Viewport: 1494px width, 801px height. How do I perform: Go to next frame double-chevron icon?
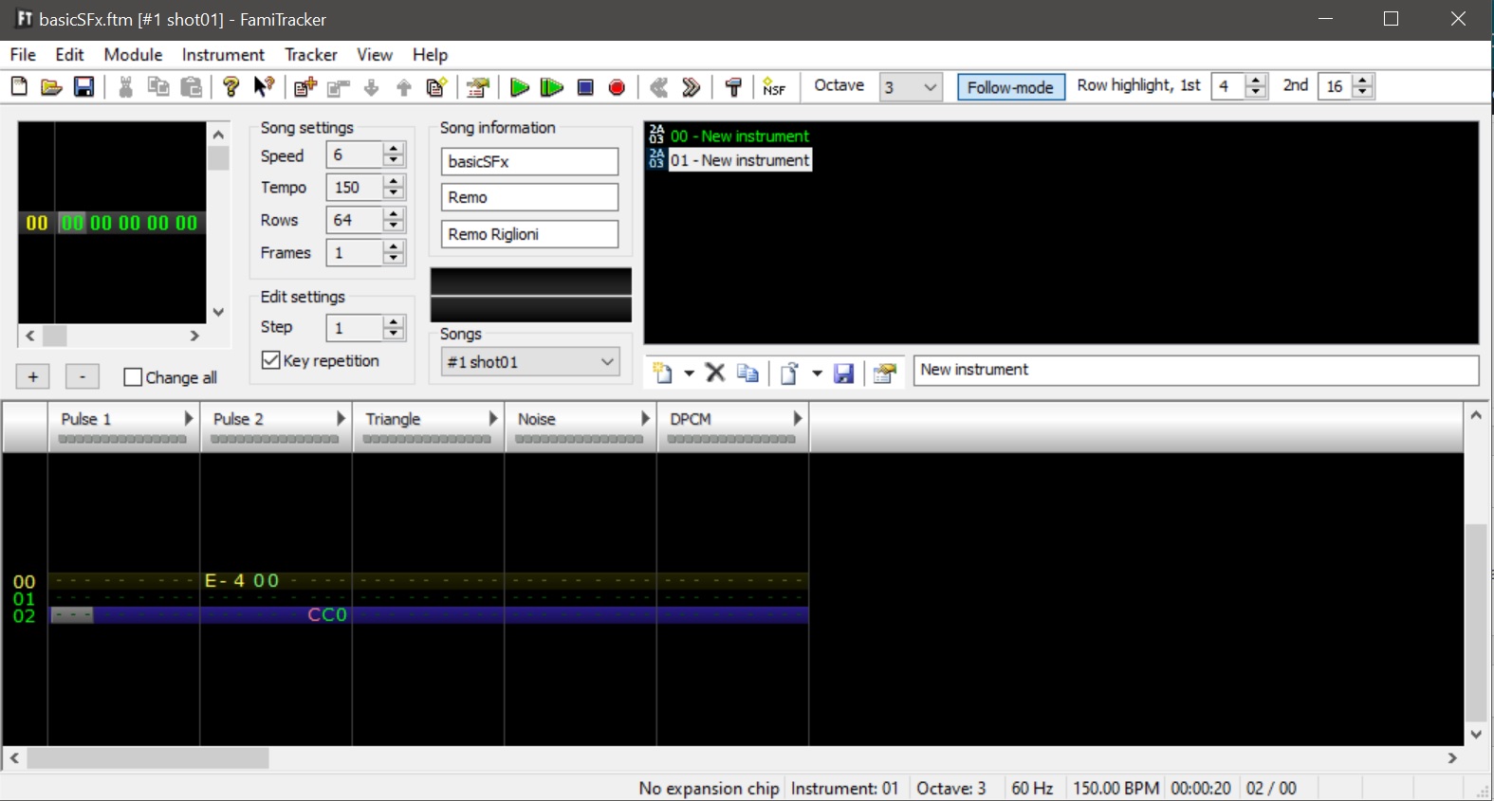pyautogui.click(x=692, y=87)
